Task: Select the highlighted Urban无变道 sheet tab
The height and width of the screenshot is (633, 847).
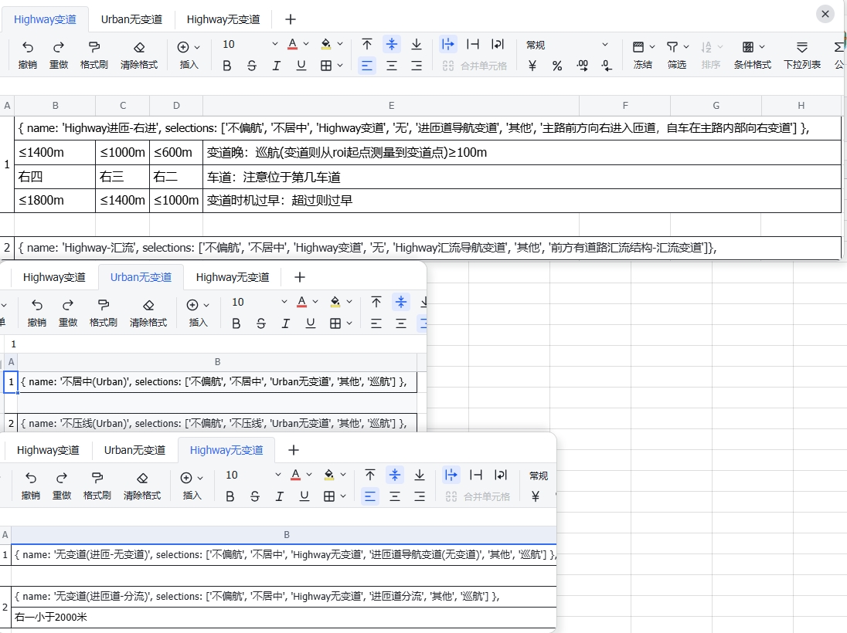Action: click(141, 277)
